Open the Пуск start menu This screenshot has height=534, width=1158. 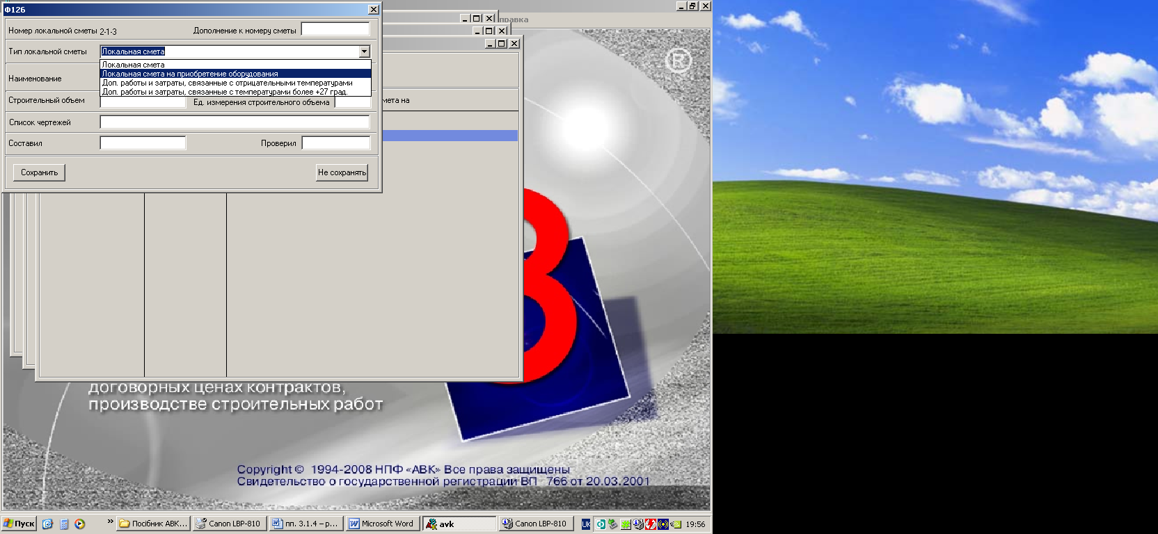pos(19,524)
